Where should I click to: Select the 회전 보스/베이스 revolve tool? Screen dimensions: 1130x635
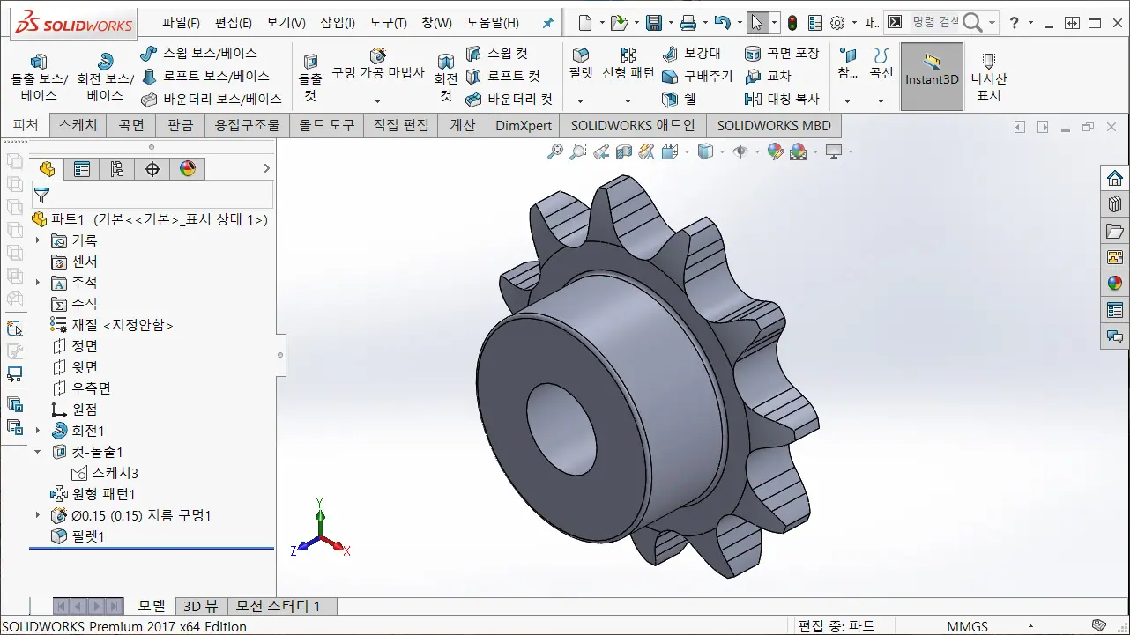105,77
